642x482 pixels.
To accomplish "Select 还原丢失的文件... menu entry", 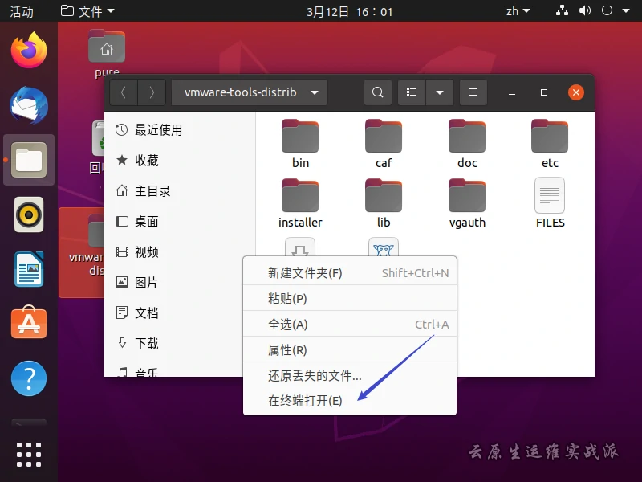I will [x=350, y=375].
